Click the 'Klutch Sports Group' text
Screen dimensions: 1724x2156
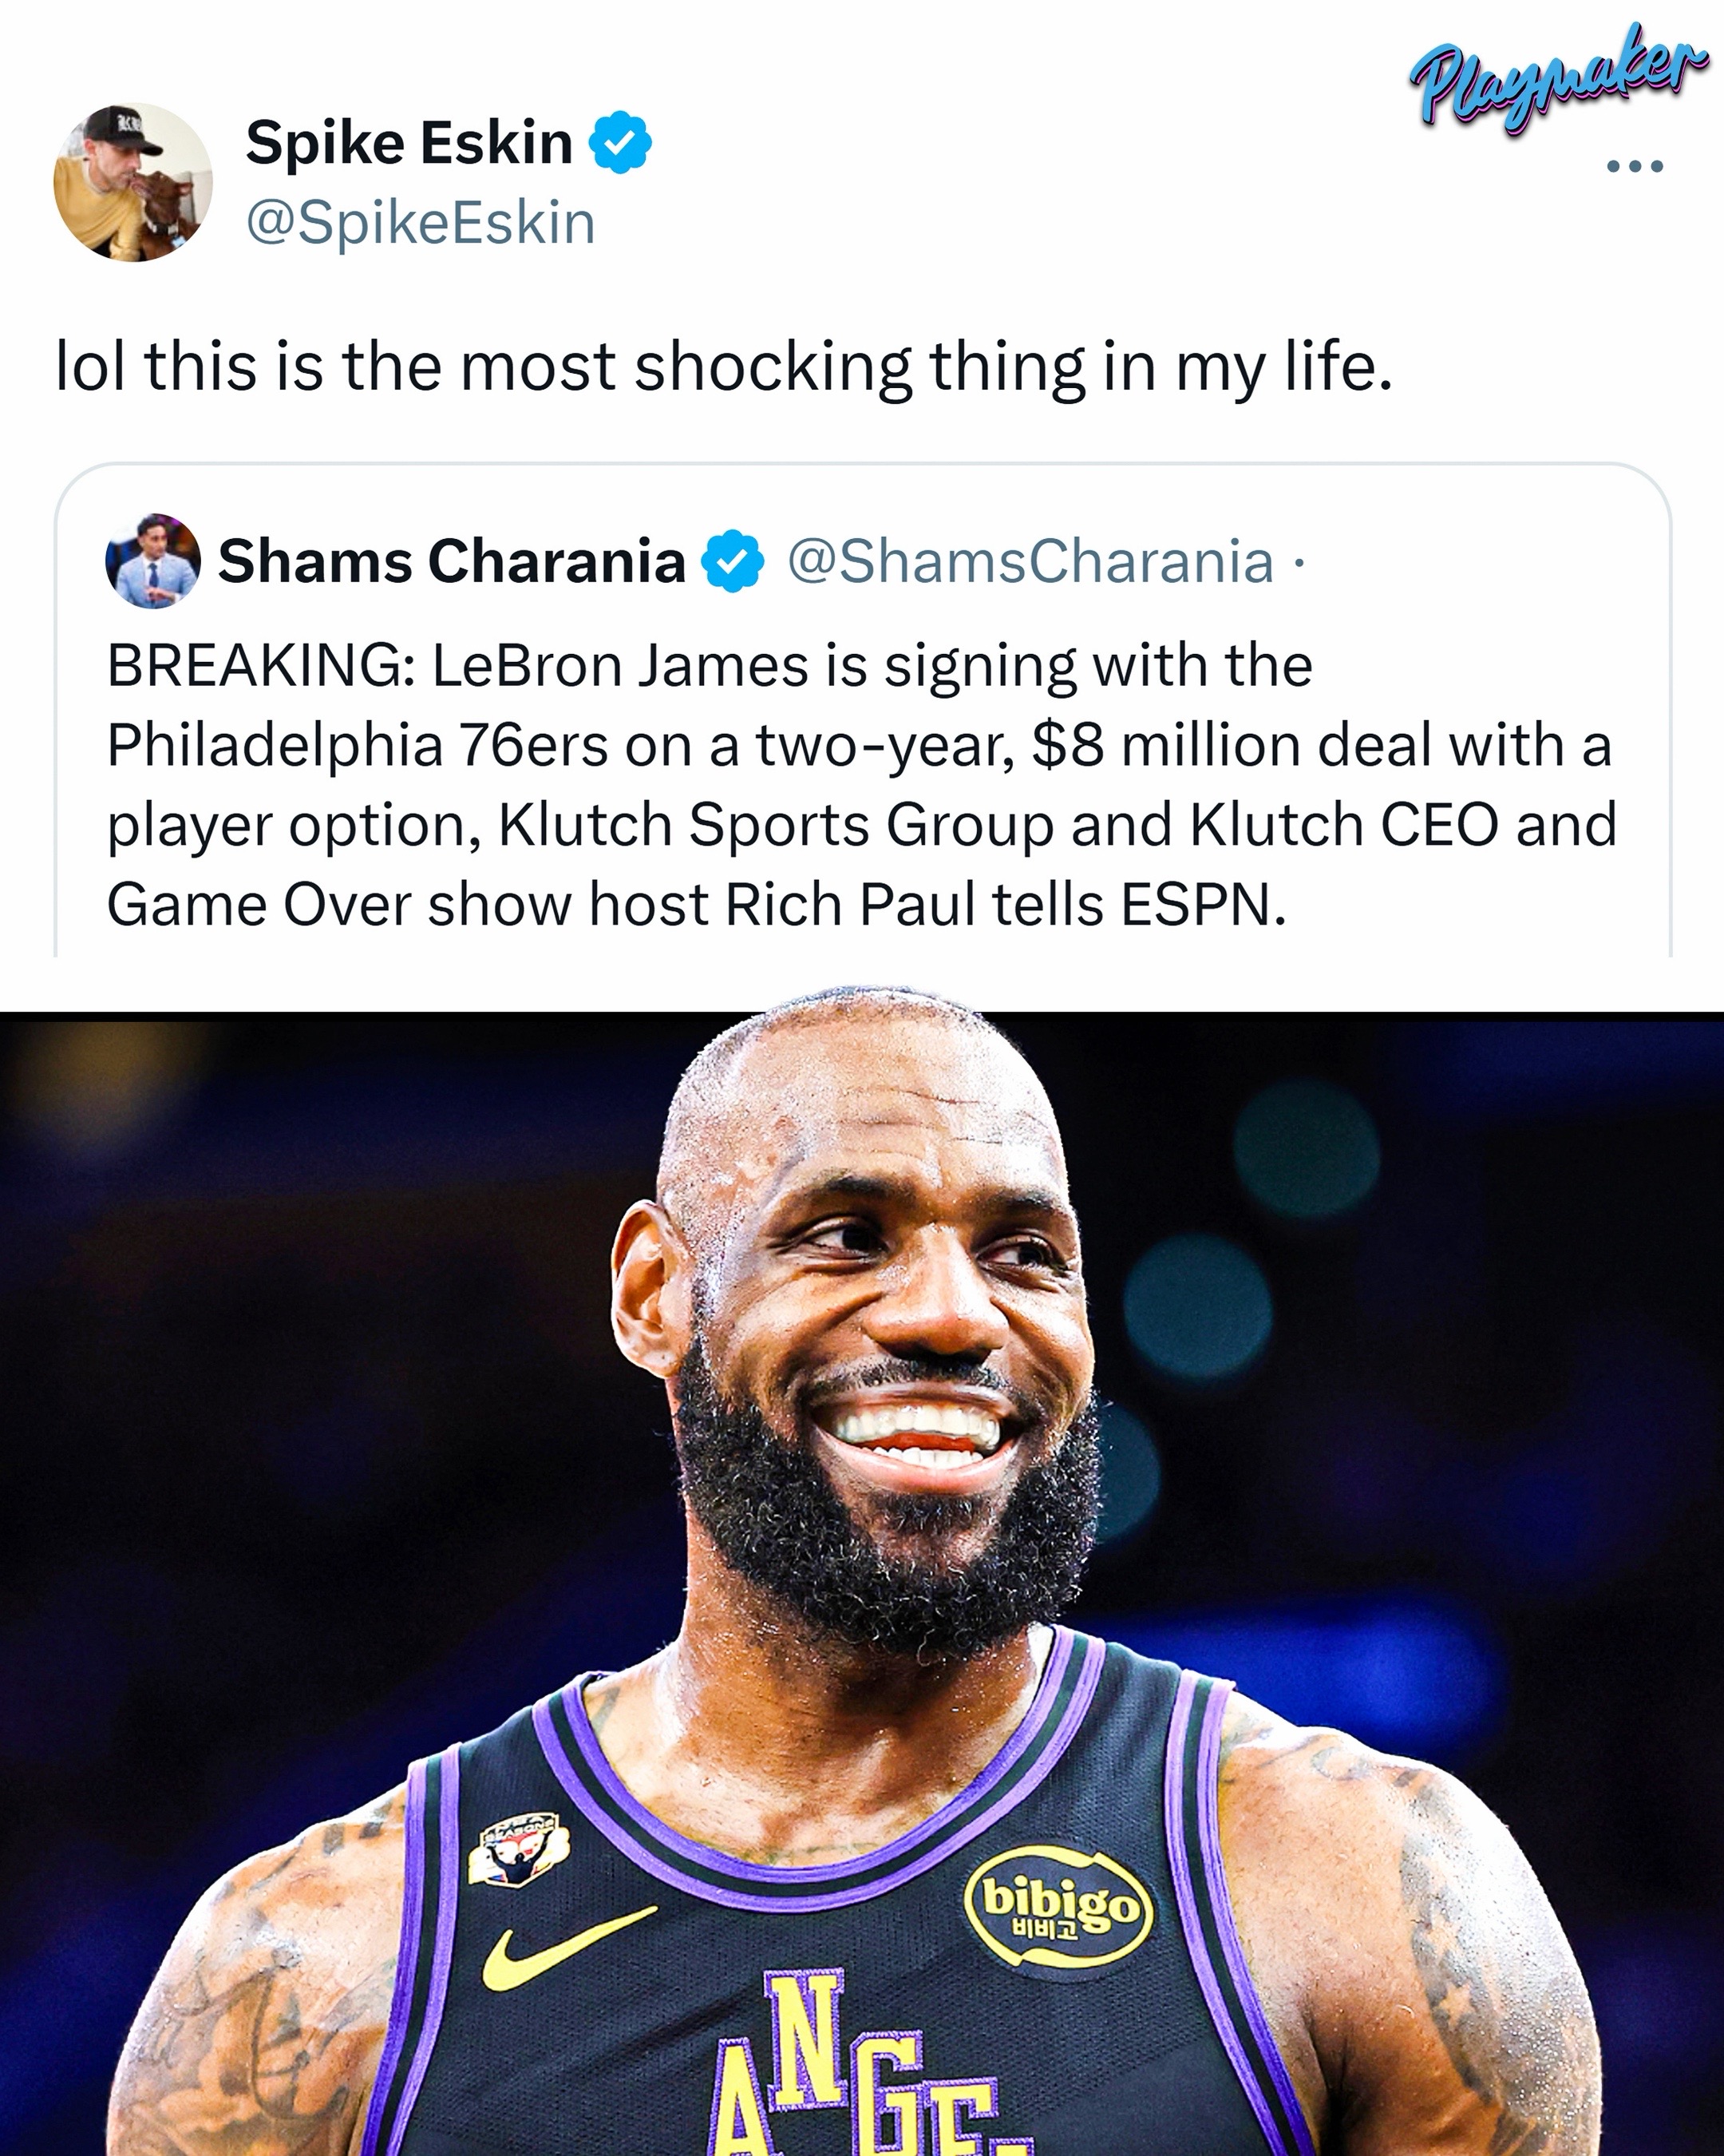point(776,826)
